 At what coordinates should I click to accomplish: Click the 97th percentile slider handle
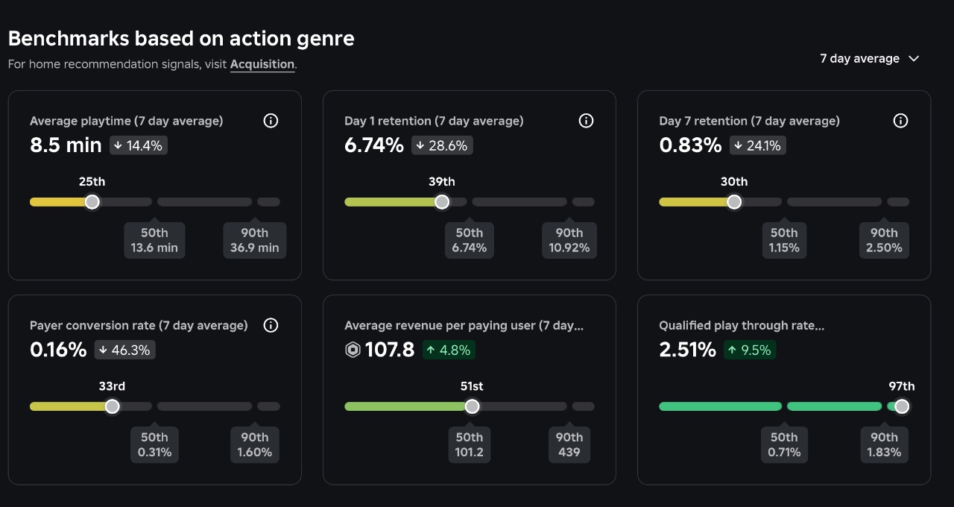(x=902, y=406)
